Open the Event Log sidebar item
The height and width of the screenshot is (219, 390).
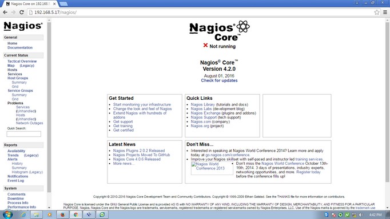15,181
